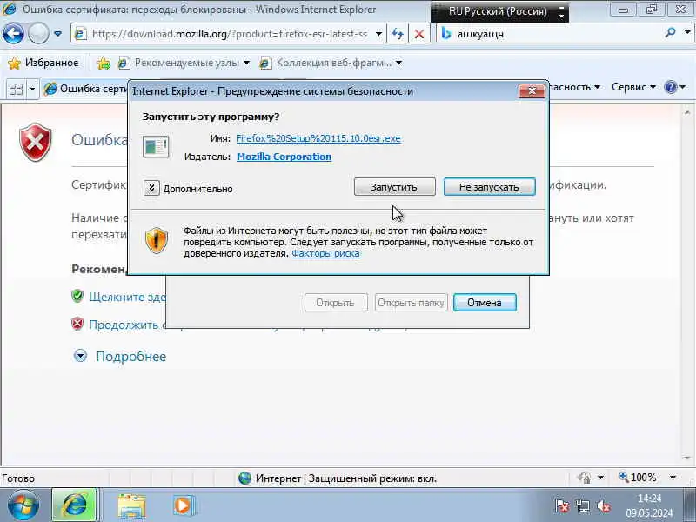Click the Refresh page icon
This screenshot has width=696, height=522.
pos(398,34)
